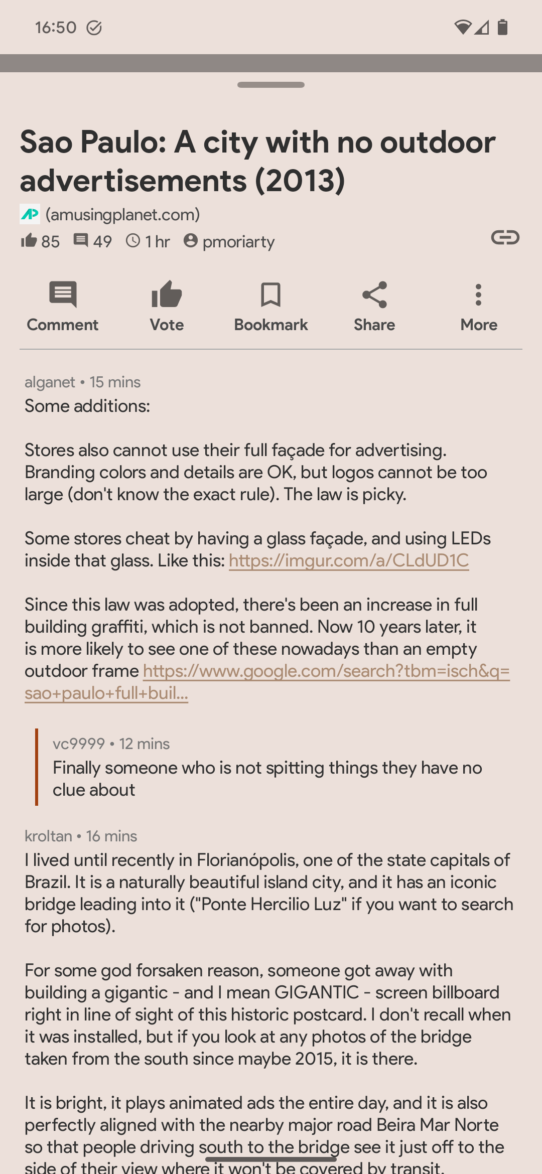
Task: Open the imgur.com LED facade link
Action: [x=348, y=561]
